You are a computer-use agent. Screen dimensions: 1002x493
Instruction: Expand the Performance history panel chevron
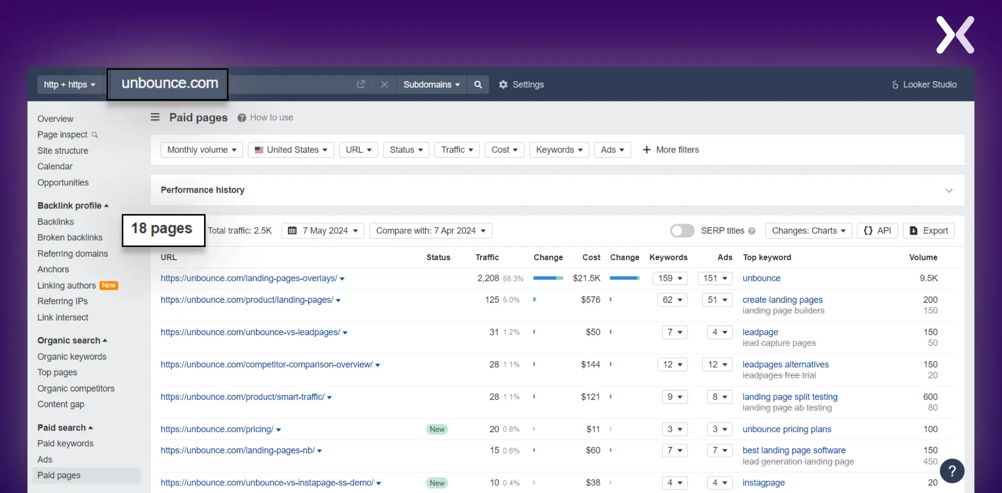(x=949, y=191)
